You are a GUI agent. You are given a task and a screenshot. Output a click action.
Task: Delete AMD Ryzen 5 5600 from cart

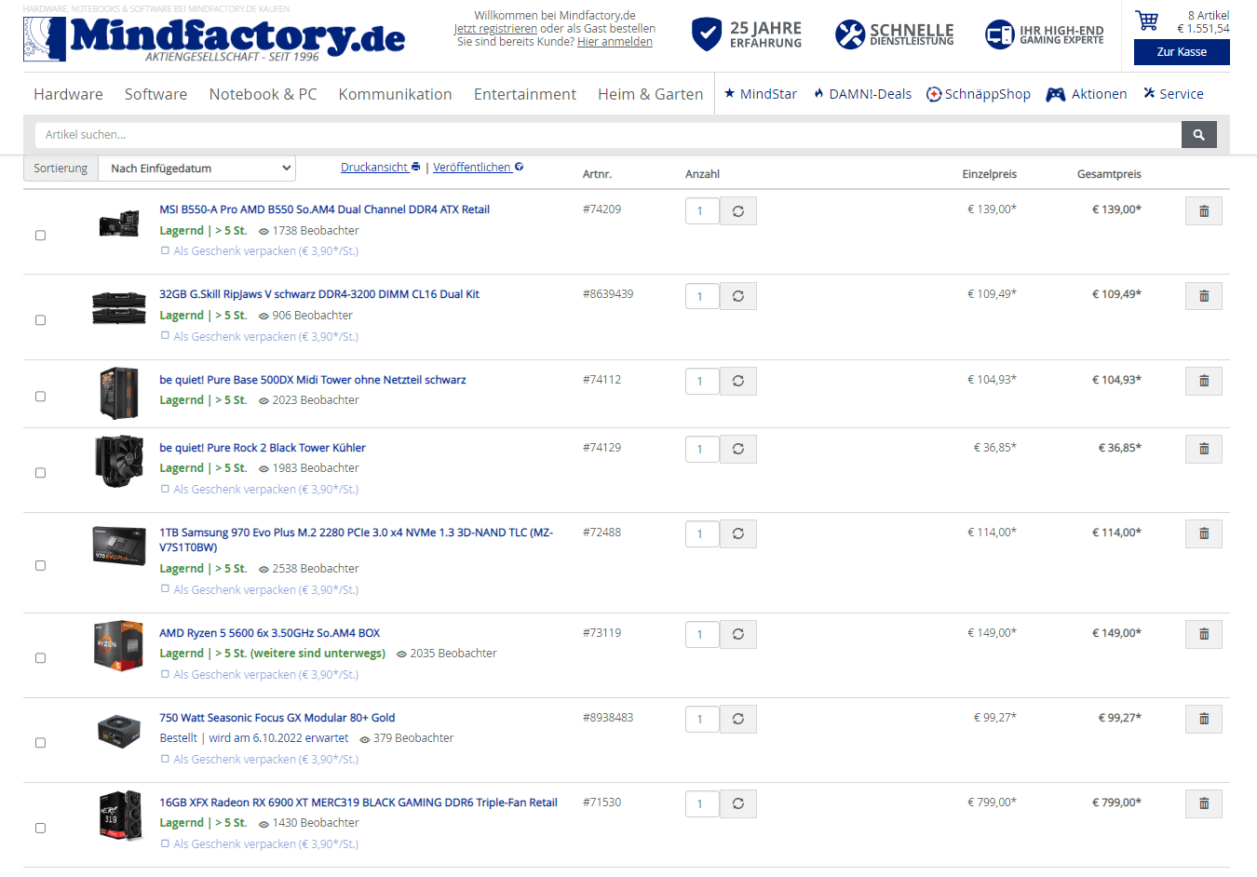pyautogui.click(x=1204, y=634)
